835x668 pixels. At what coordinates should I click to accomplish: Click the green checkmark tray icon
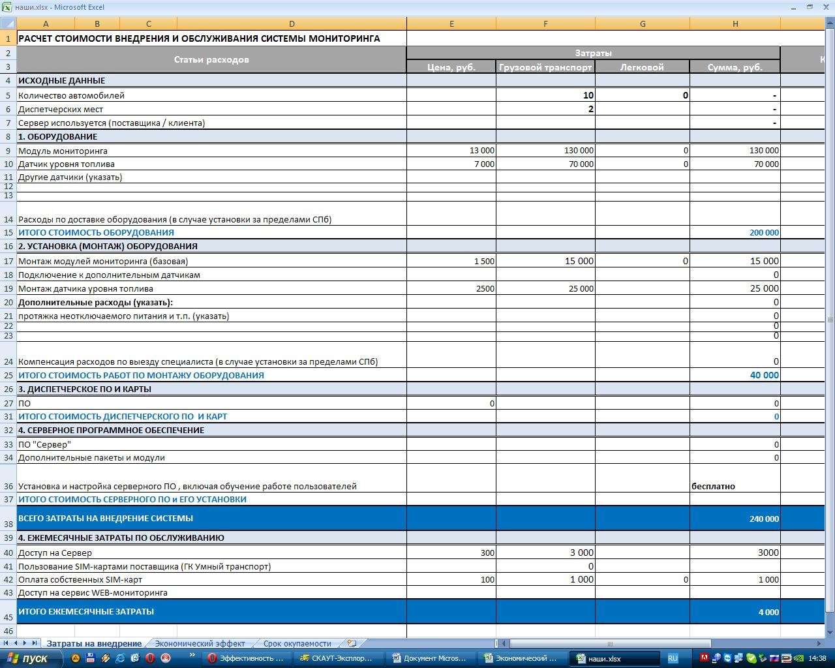[x=751, y=658]
